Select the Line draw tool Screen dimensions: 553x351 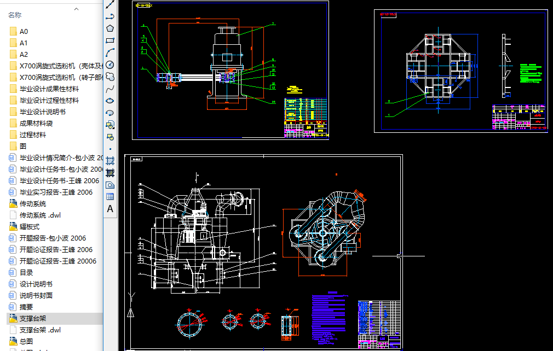pos(110,4)
